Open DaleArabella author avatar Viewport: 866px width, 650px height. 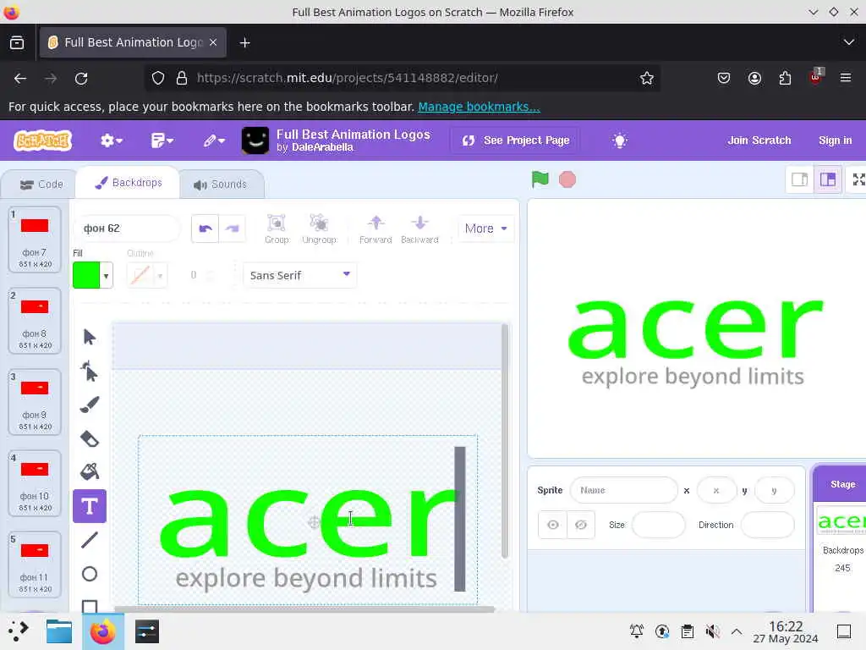point(255,140)
